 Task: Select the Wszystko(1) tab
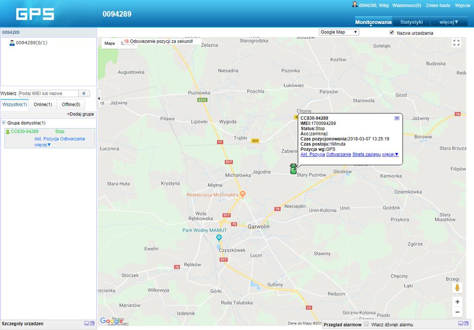14,104
